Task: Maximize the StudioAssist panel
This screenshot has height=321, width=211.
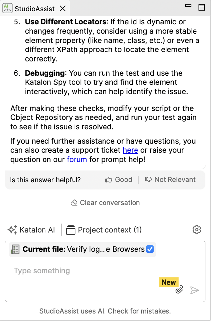Action: point(201,7)
